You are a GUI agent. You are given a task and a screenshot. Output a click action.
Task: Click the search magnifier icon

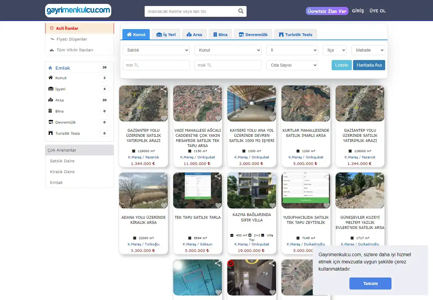click(241, 11)
